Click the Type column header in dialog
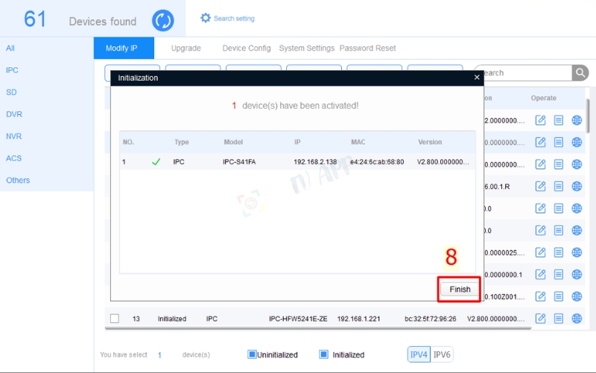 tap(181, 142)
